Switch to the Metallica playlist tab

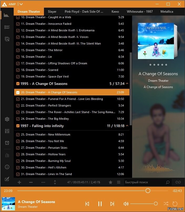(x=167, y=12)
